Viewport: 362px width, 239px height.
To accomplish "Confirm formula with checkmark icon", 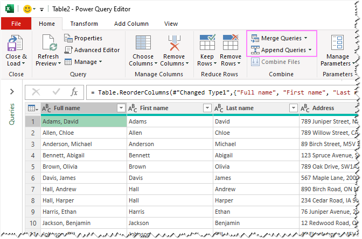I will click(x=56, y=92).
